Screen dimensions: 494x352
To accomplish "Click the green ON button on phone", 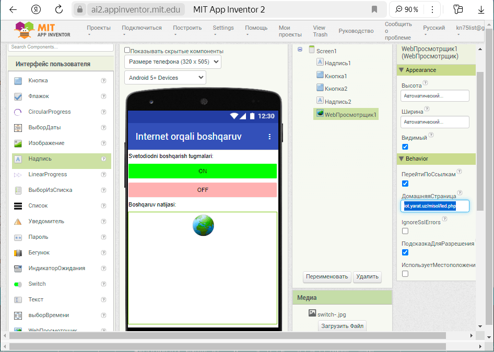I will 203,171.
